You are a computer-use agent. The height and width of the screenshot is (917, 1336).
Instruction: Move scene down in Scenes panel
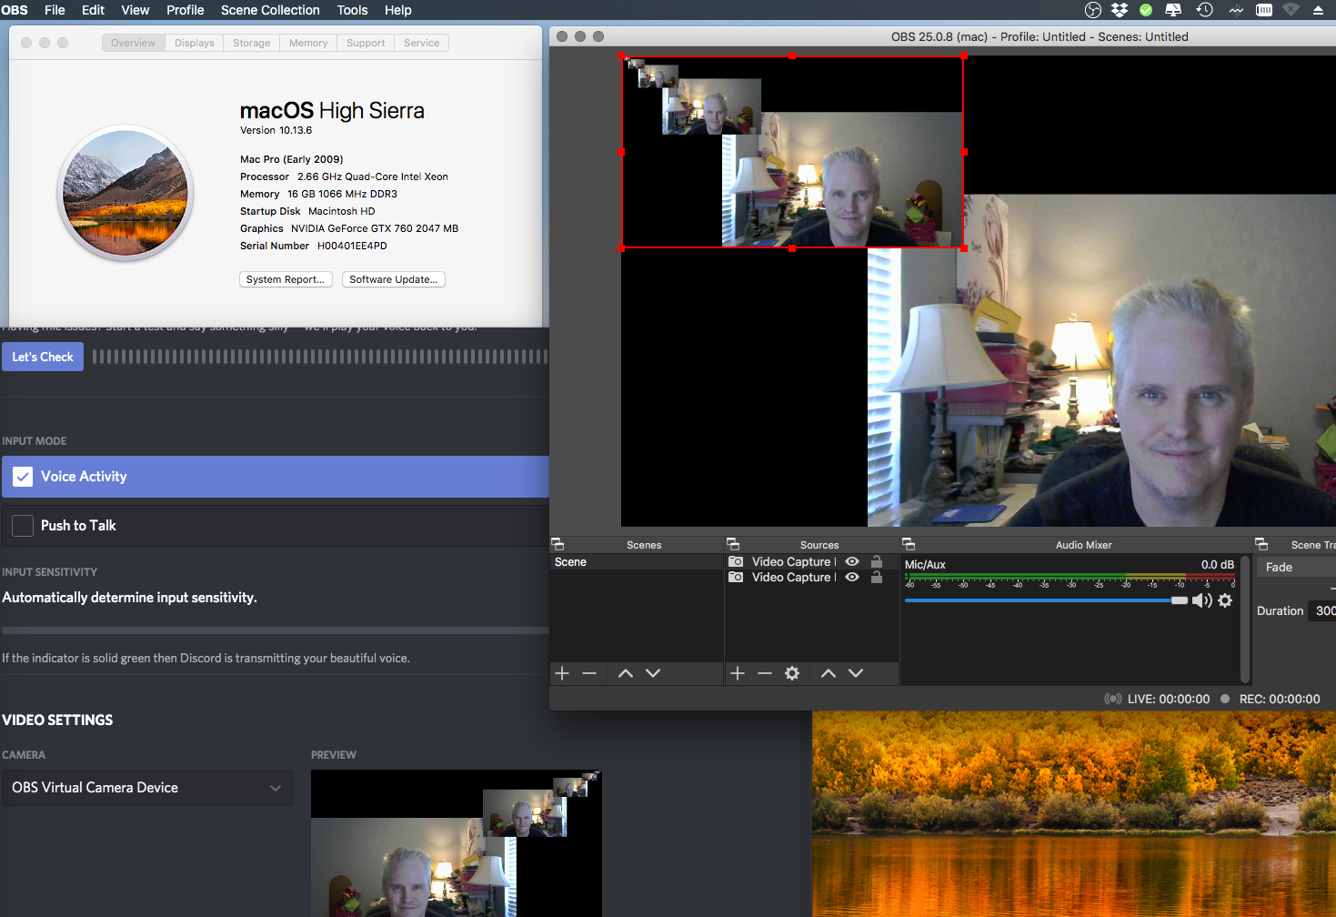[x=653, y=673]
